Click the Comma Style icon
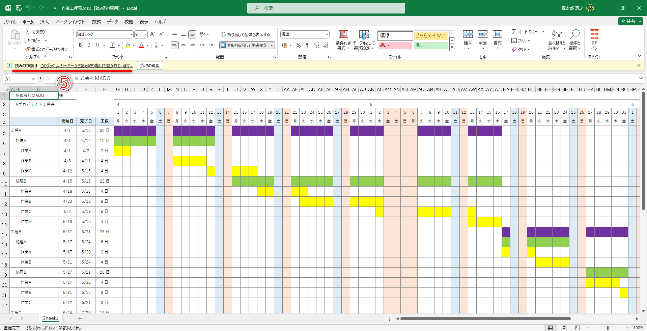This screenshot has height=331, width=647. point(307,45)
